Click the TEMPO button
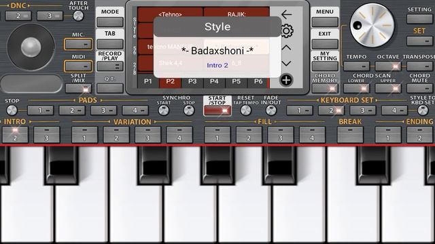The height and width of the screenshot is (244, 435). (356, 66)
